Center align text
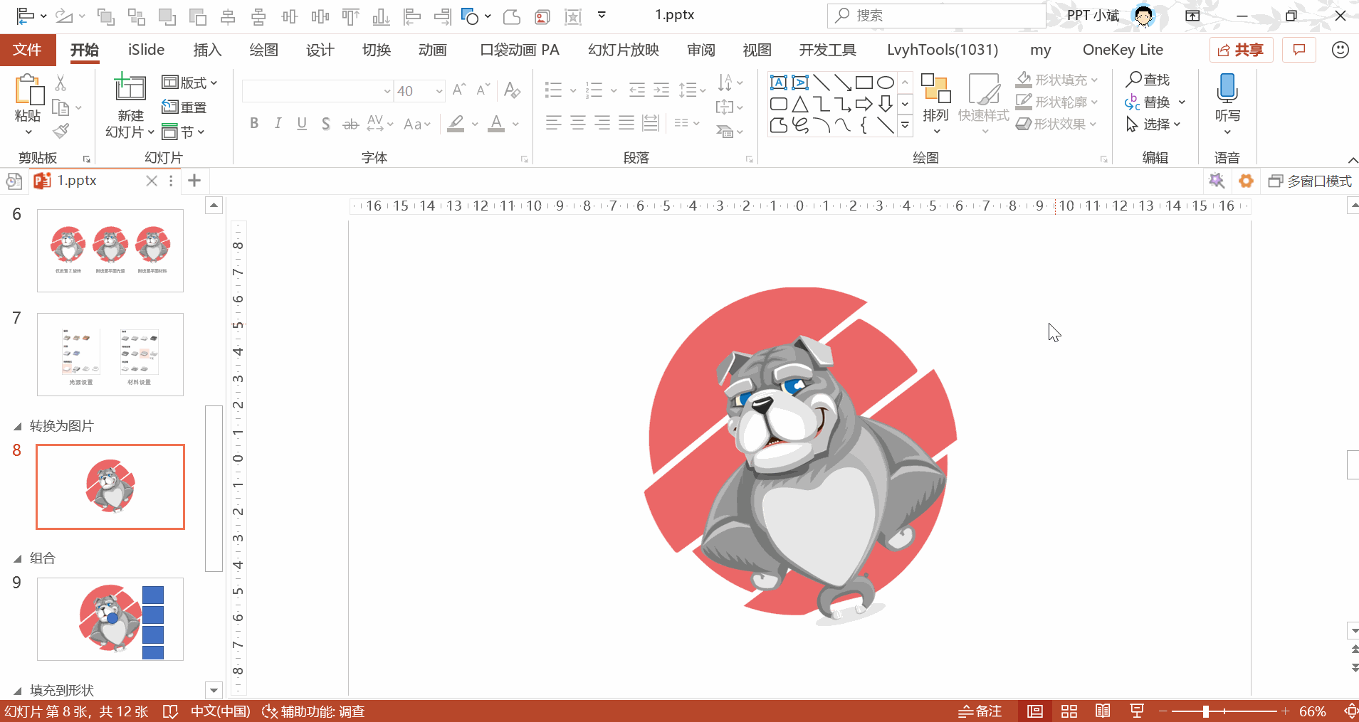This screenshot has width=1359, height=722. pos(578,123)
